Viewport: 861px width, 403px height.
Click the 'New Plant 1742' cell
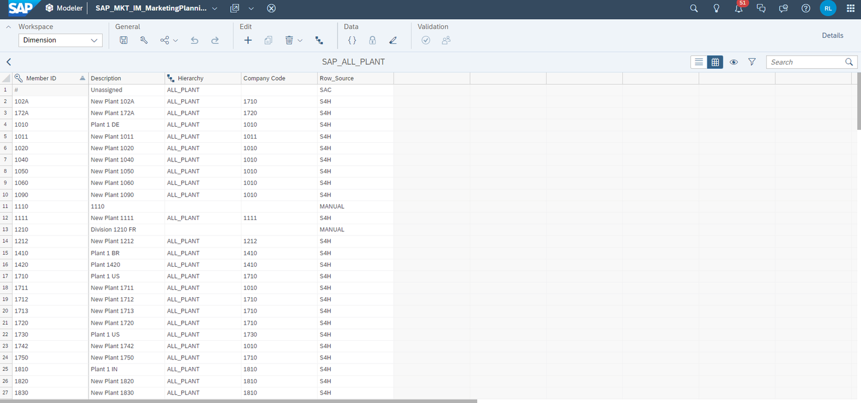127,346
